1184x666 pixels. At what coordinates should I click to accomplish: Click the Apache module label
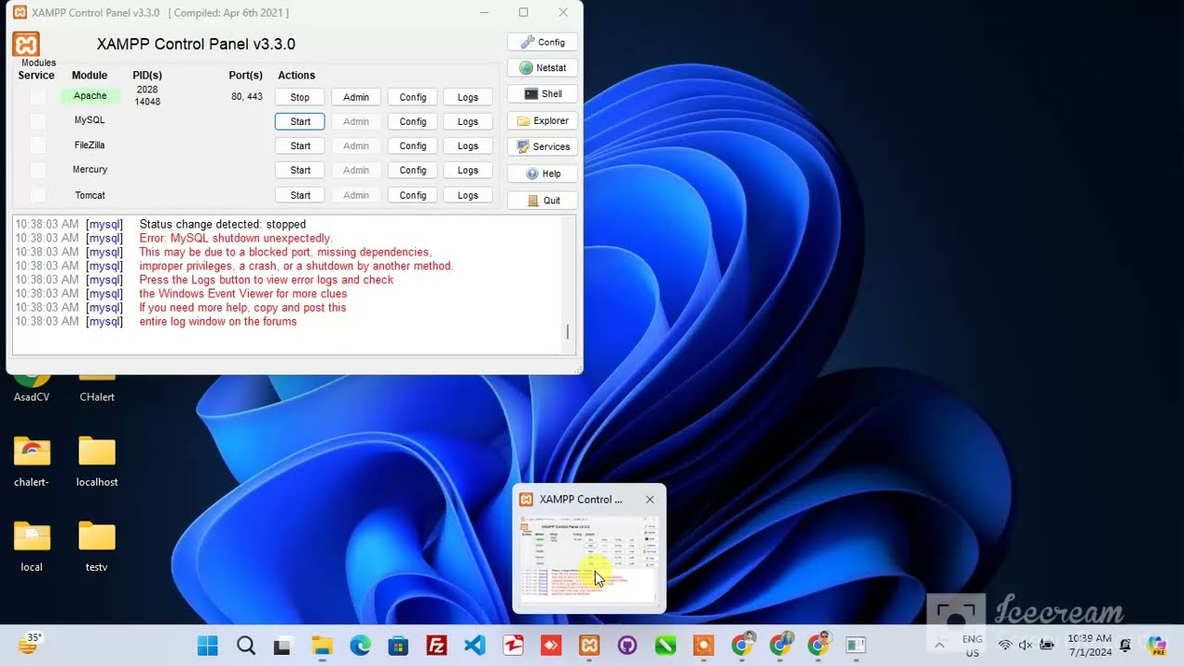pos(91,96)
